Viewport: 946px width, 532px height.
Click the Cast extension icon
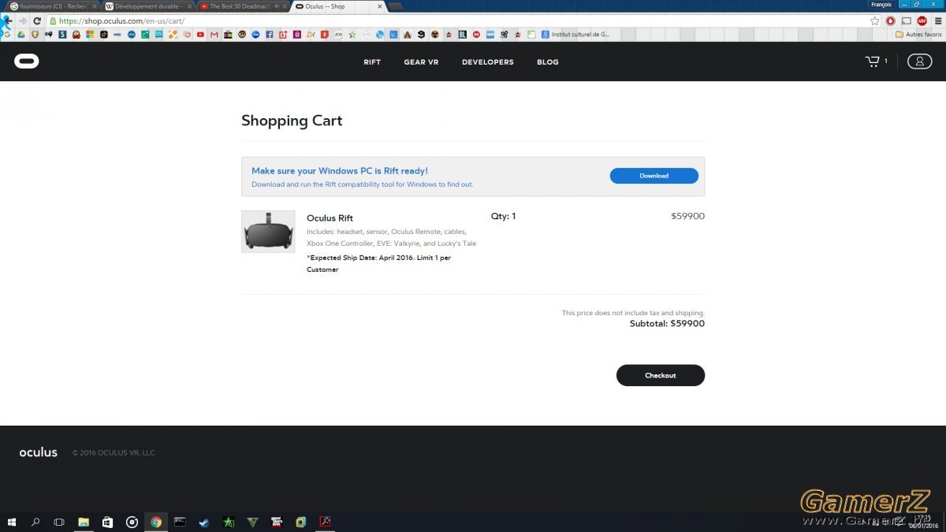(907, 20)
